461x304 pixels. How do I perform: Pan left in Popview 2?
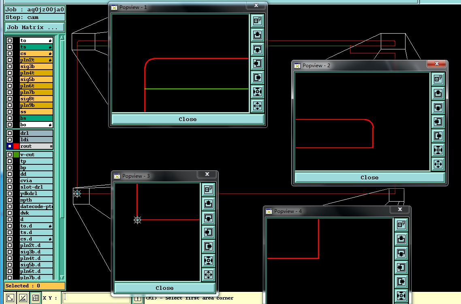438,121
